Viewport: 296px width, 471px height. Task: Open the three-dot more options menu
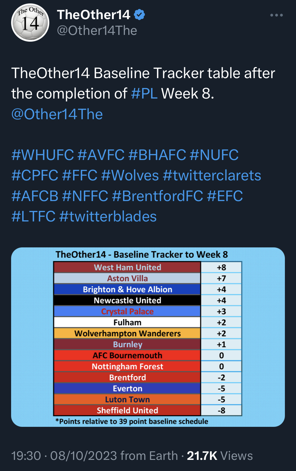tap(276, 15)
